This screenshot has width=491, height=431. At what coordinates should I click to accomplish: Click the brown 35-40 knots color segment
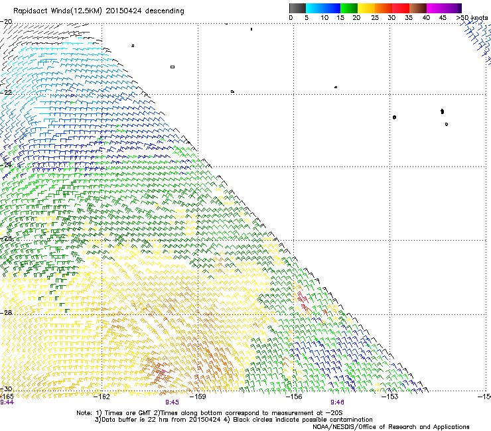point(418,8)
